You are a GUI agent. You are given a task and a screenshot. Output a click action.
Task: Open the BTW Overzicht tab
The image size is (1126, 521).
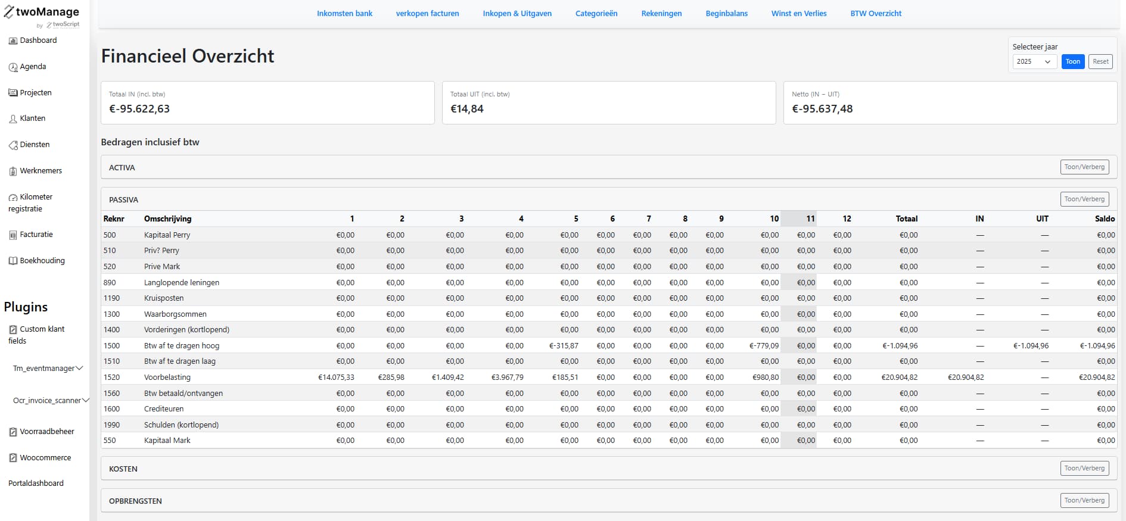[875, 14]
